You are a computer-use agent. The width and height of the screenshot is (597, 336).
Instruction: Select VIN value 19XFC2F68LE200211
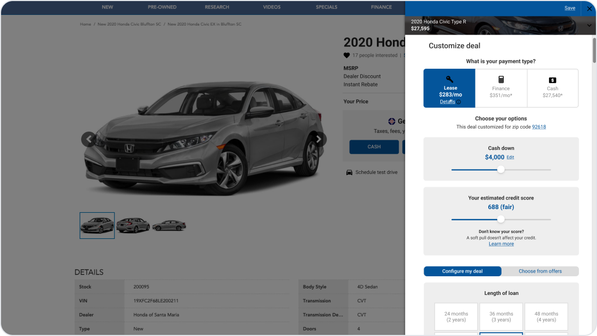pos(156,301)
